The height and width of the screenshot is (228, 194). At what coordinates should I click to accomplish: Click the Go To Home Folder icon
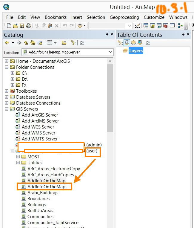tap(33, 43)
